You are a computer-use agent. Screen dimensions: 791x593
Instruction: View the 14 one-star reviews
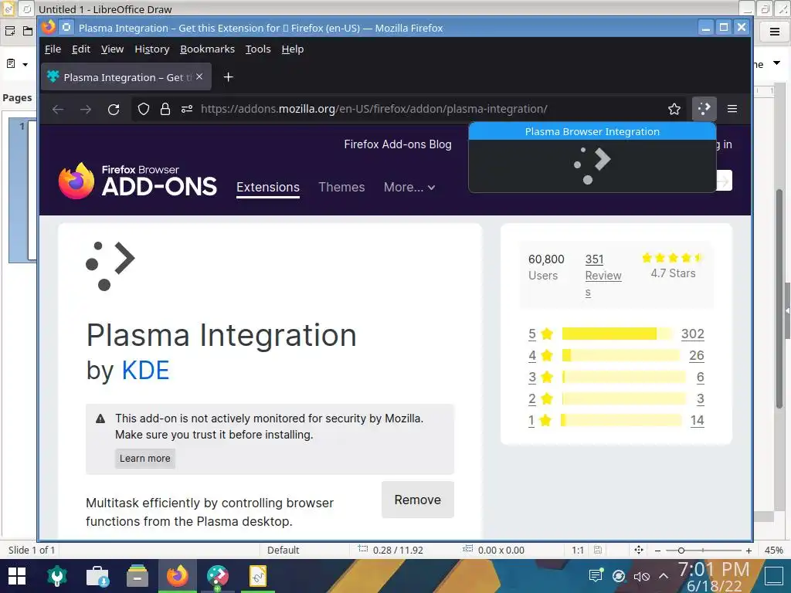tap(698, 421)
